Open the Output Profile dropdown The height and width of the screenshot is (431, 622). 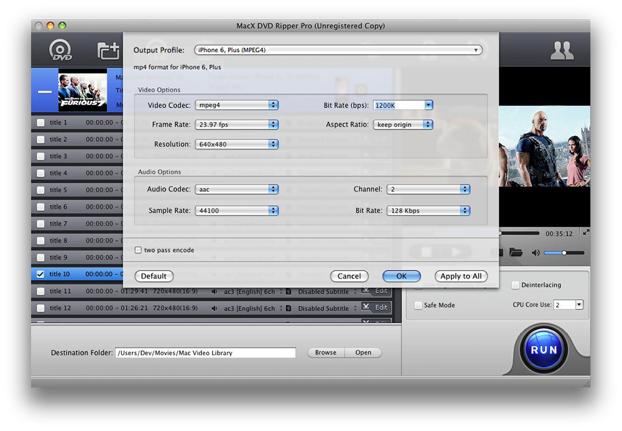point(338,50)
